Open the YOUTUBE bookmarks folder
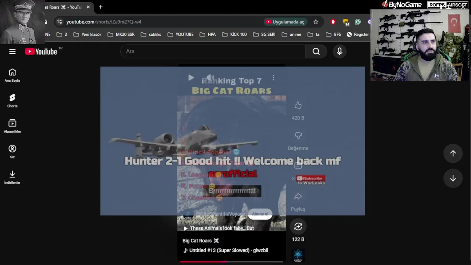 (180, 34)
